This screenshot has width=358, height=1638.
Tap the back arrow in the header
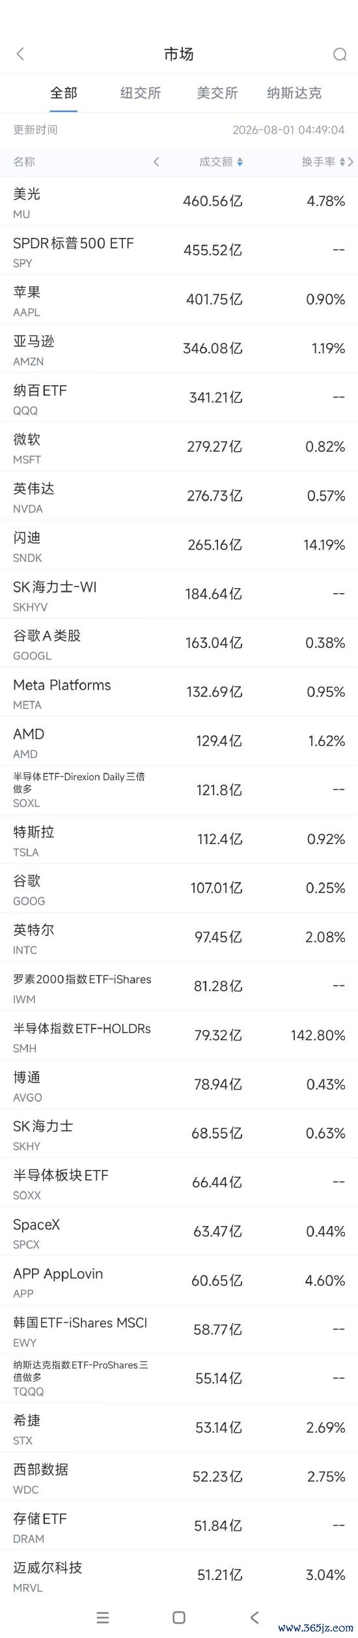(20, 54)
